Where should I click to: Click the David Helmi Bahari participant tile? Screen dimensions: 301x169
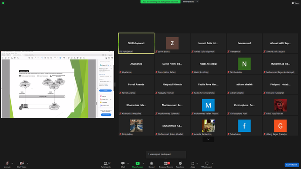click(172, 64)
